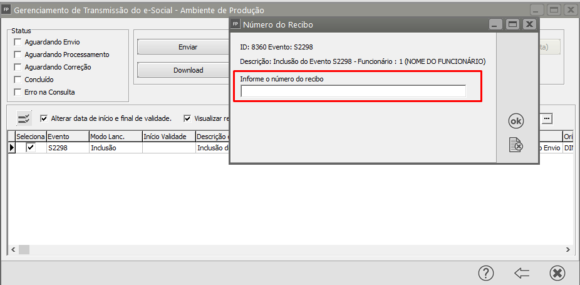The height and width of the screenshot is (285, 580).
Task: Click the Evento column header
Action: [x=68, y=136]
